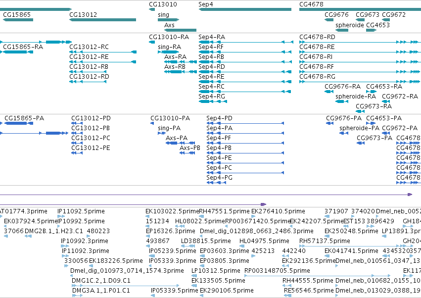Click the CG9676 gene label
Image resolution: width=421 pixels, height=298 pixels.
336,14
